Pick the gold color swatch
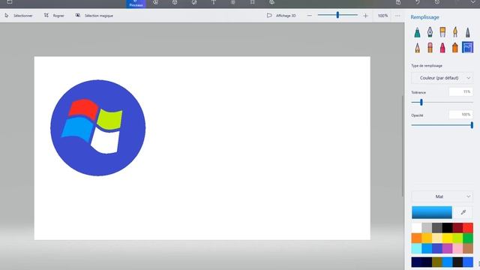The image size is (480, 270). pos(427,238)
